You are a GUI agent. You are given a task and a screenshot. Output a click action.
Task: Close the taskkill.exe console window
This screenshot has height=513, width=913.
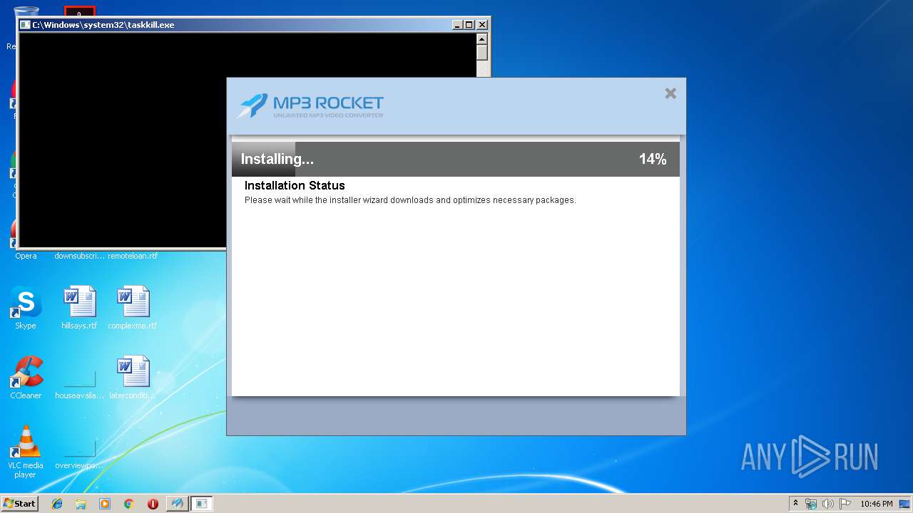[x=481, y=25]
